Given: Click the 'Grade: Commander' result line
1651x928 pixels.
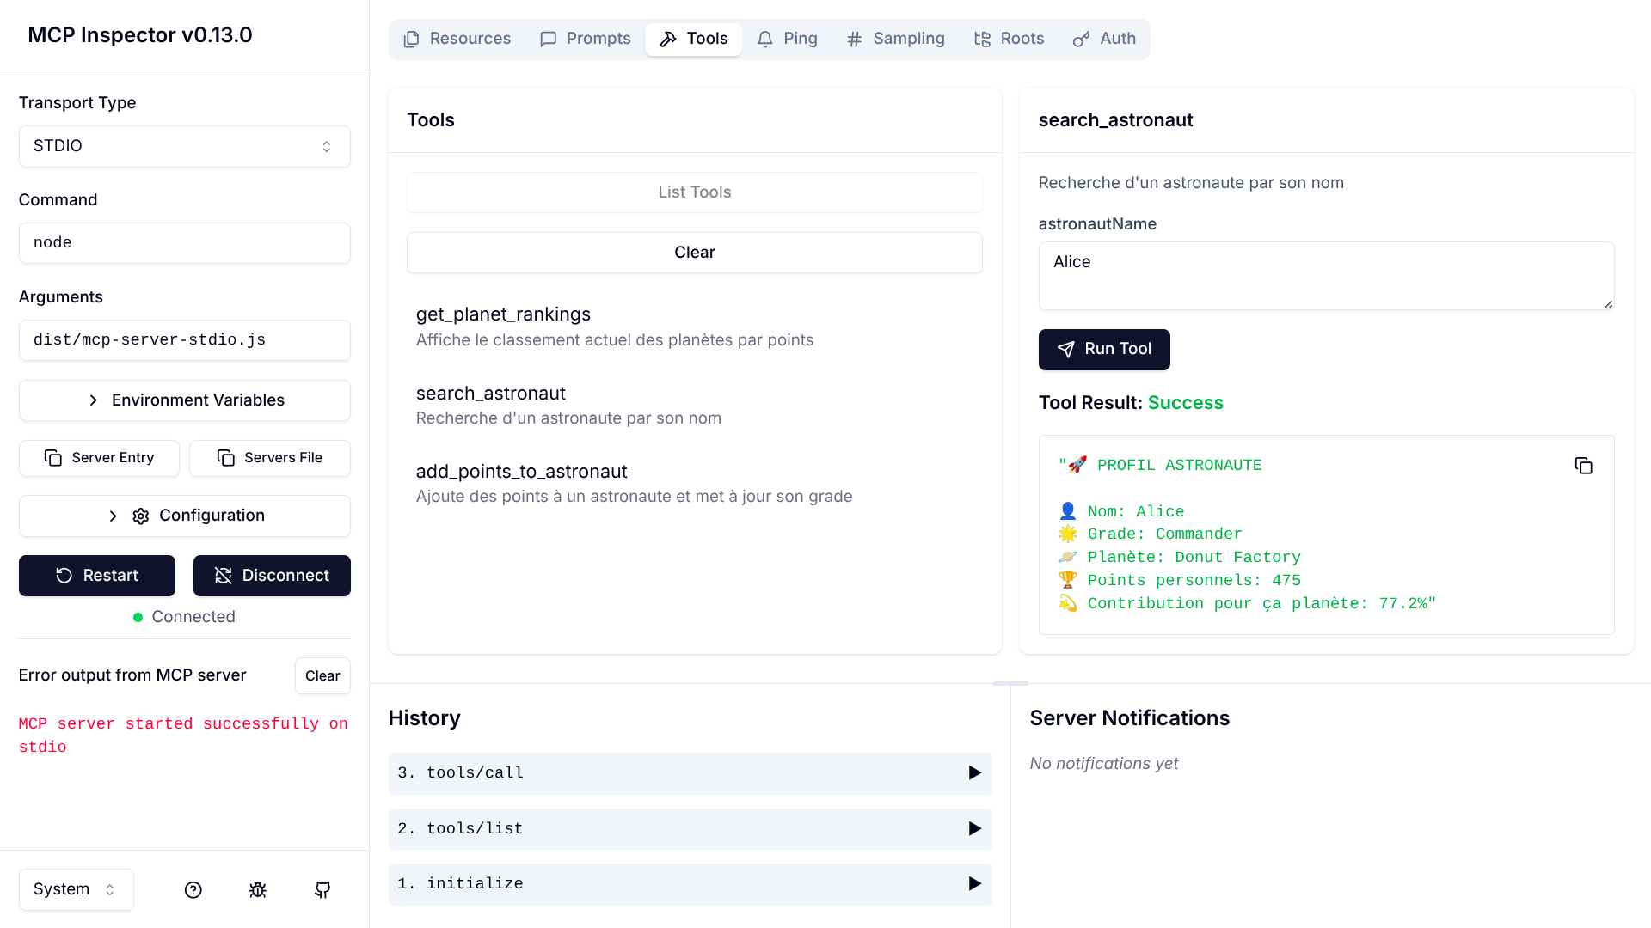Looking at the screenshot, I should coord(1151,534).
